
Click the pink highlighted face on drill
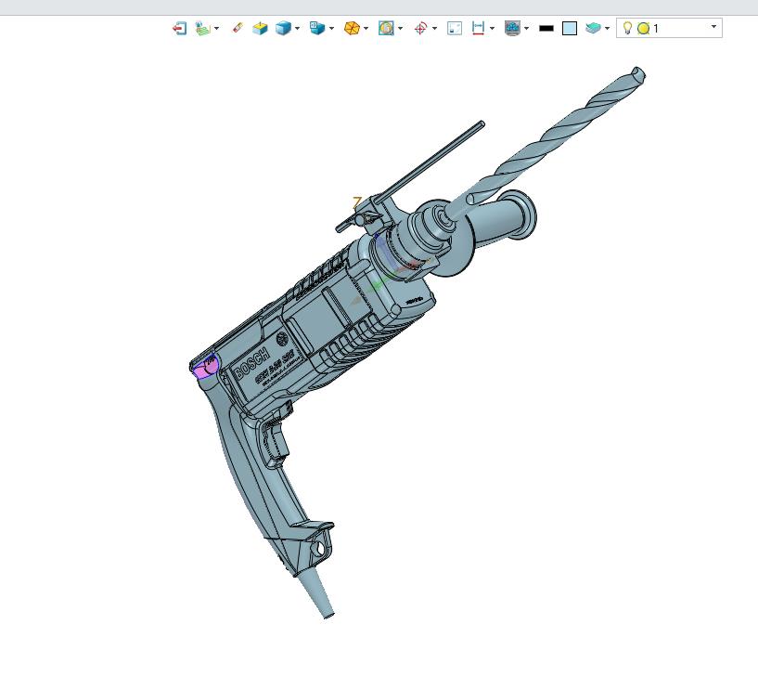[204, 367]
